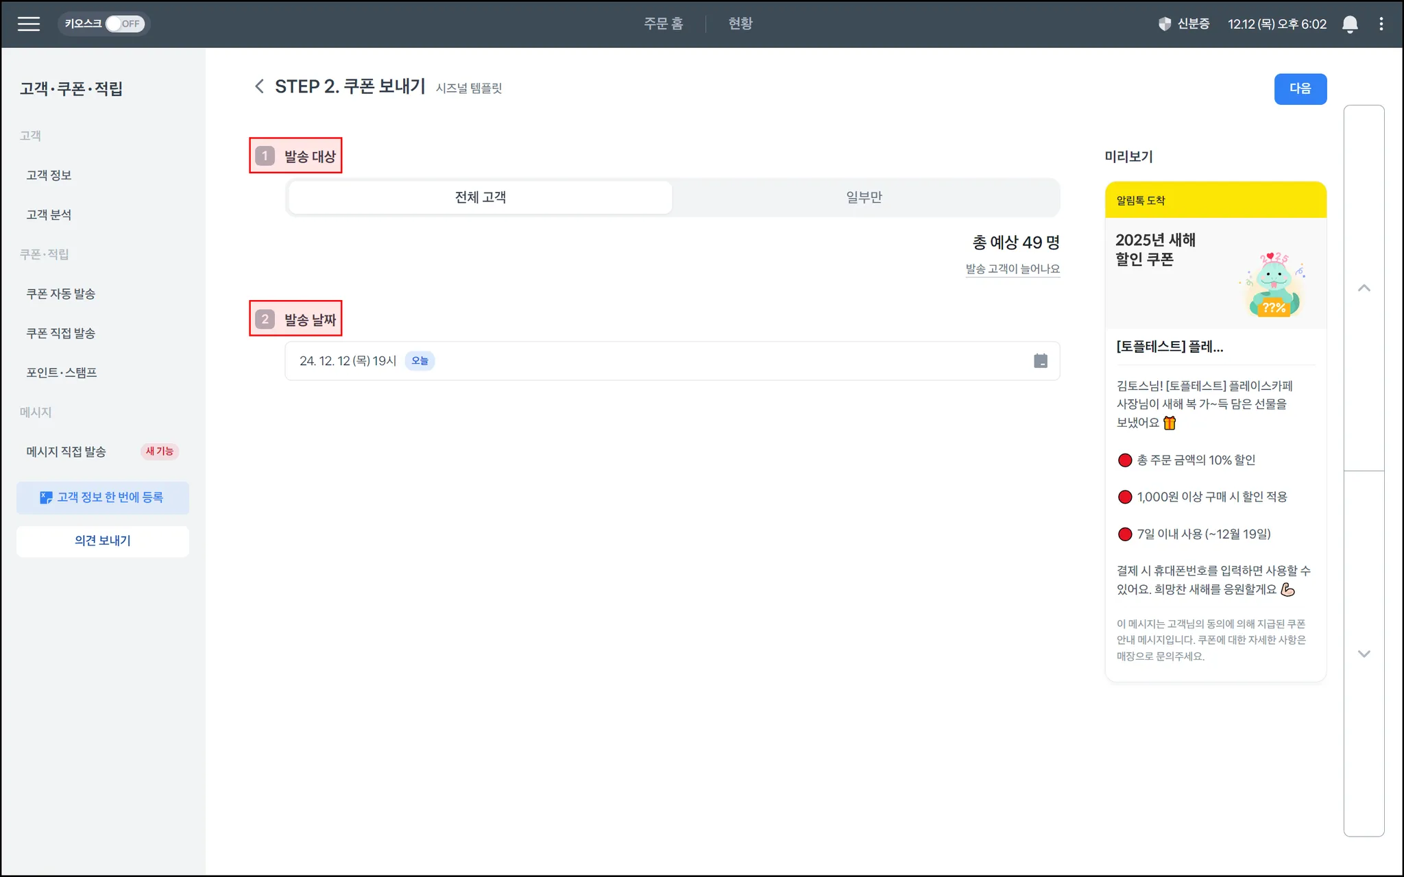
Task: Go back using the left arrow icon
Action: coord(259,86)
